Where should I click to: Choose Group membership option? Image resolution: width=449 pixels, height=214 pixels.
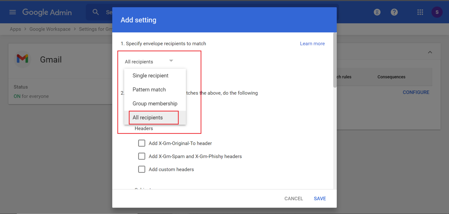155,104
